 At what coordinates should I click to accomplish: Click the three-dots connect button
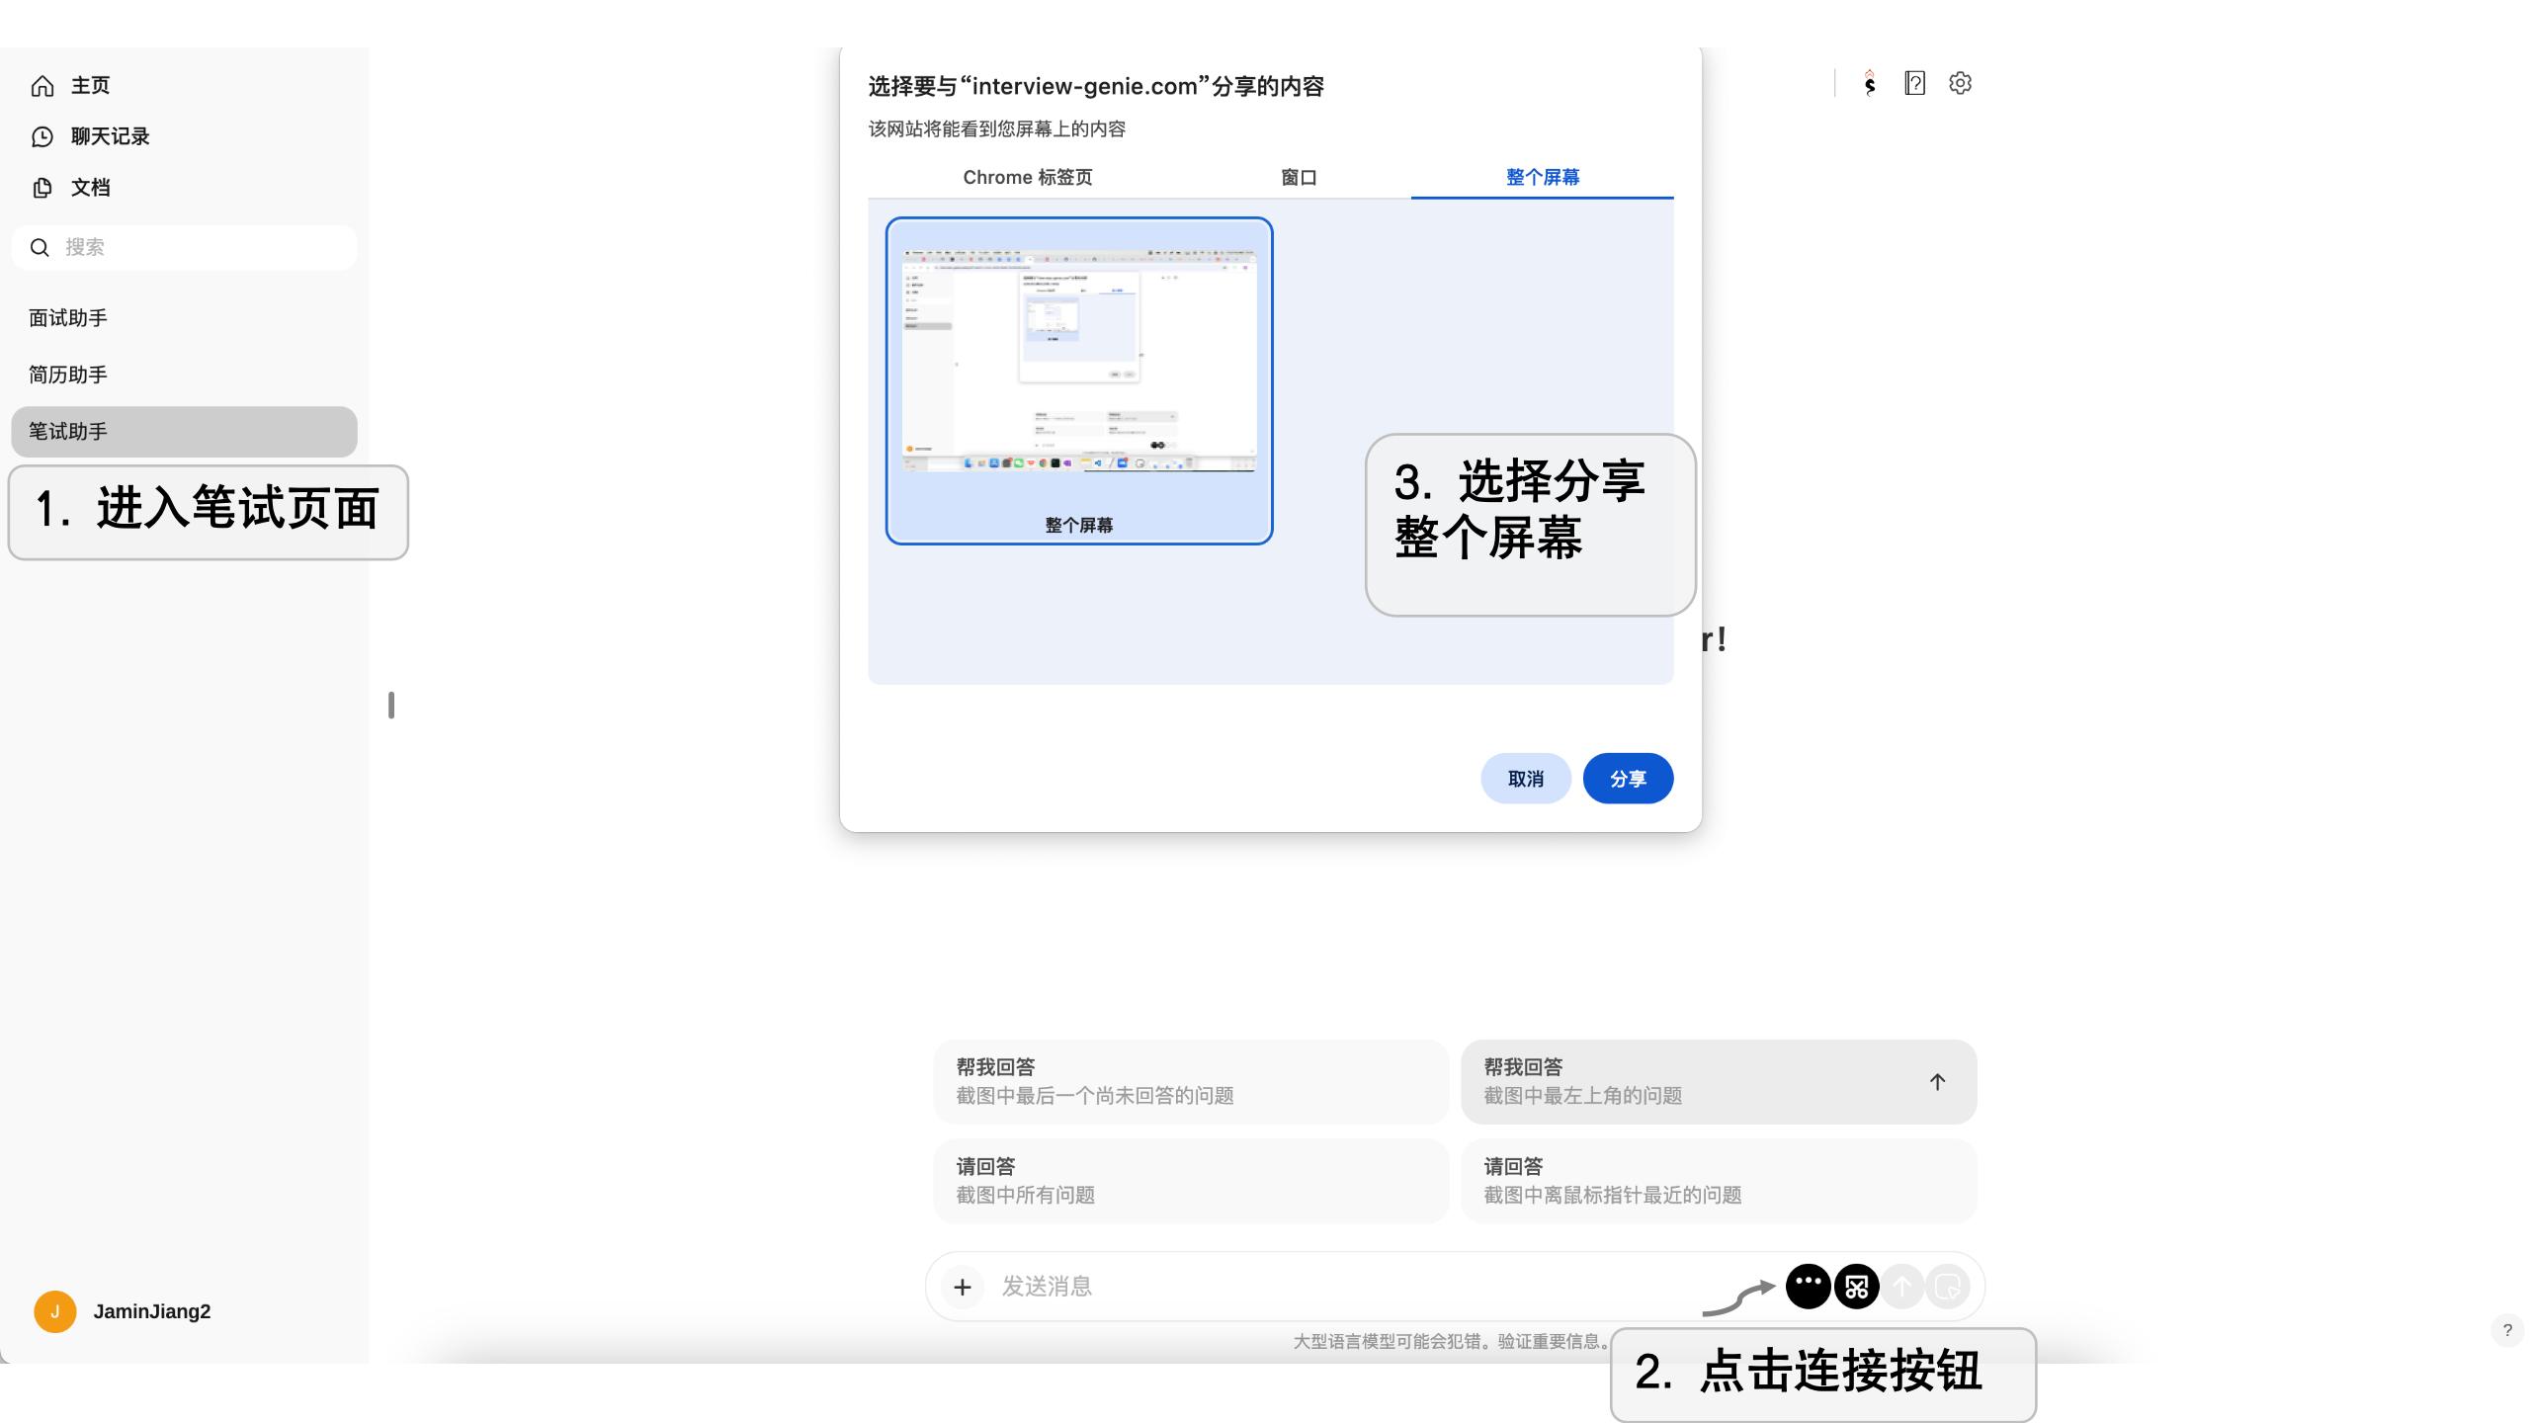(x=1808, y=1286)
